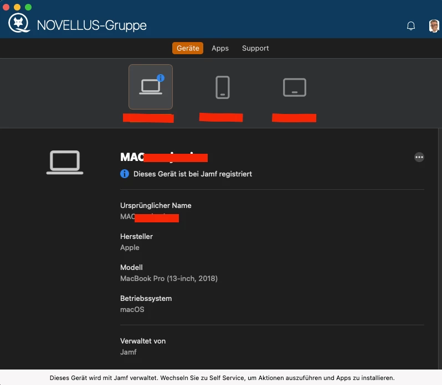The height and width of the screenshot is (385, 442).
Task: Click the 'Modell' label
Action: [x=131, y=267]
